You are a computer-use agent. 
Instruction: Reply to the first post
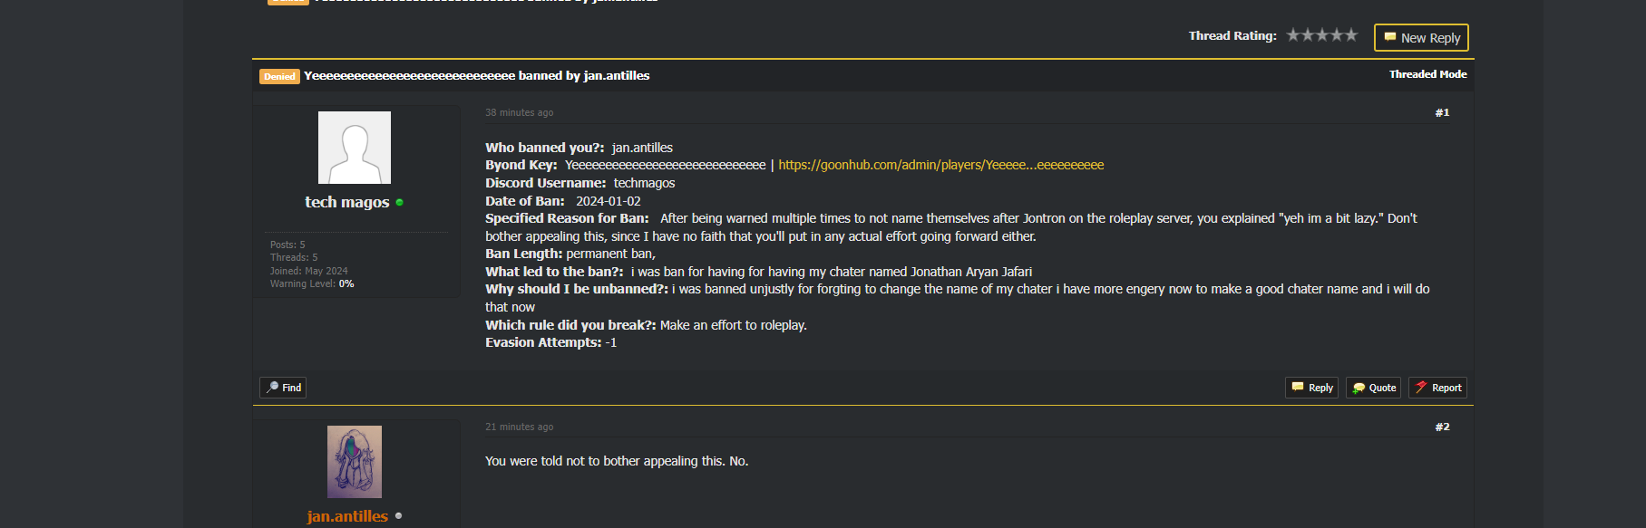(x=1311, y=388)
